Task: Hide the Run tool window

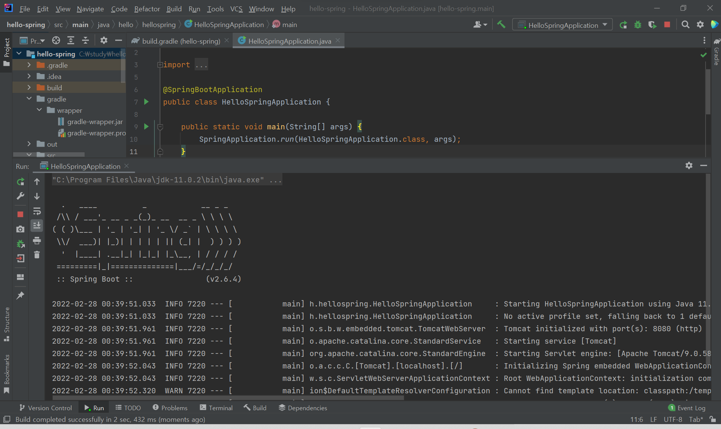Action: 704,165
